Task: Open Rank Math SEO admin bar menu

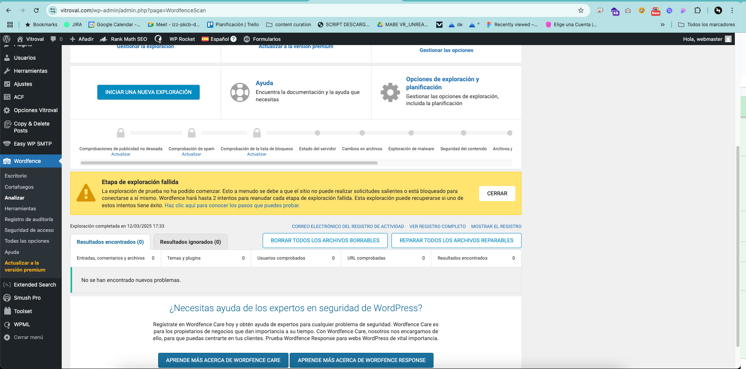Action: tap(123, 39)
